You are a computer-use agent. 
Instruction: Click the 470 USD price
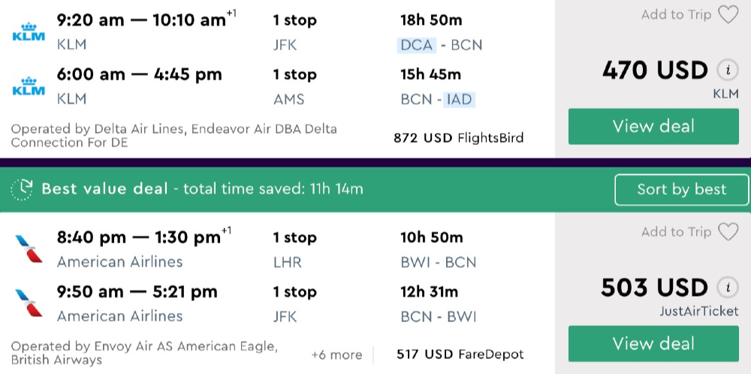tap(655, 71)
